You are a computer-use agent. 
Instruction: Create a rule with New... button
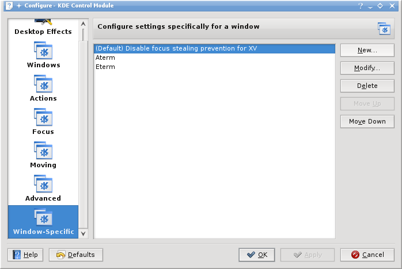pos(367,50)
